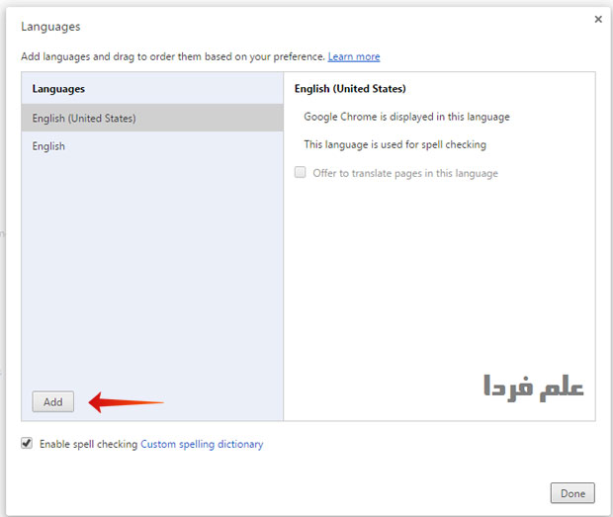
Task: Select English (United States) in the language list
Action: pyautogui.click(x=84, y=119)
